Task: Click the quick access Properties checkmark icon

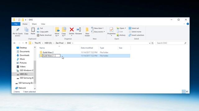Action: [19, 20]
